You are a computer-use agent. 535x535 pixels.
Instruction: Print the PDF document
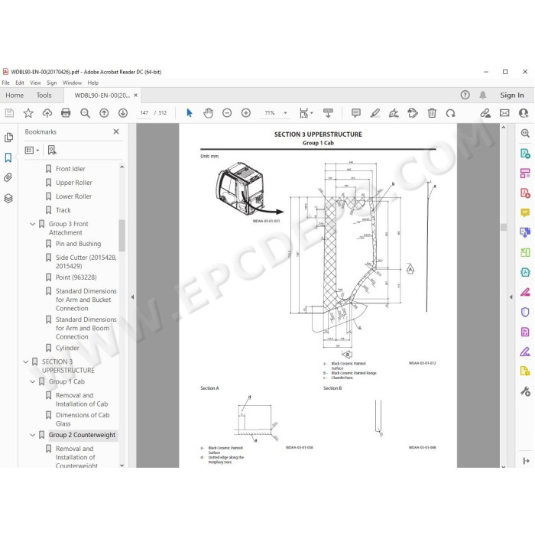click(x=66, y=113)
